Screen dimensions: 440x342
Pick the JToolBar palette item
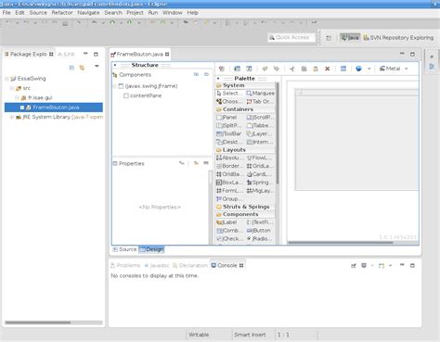[229, 133]
